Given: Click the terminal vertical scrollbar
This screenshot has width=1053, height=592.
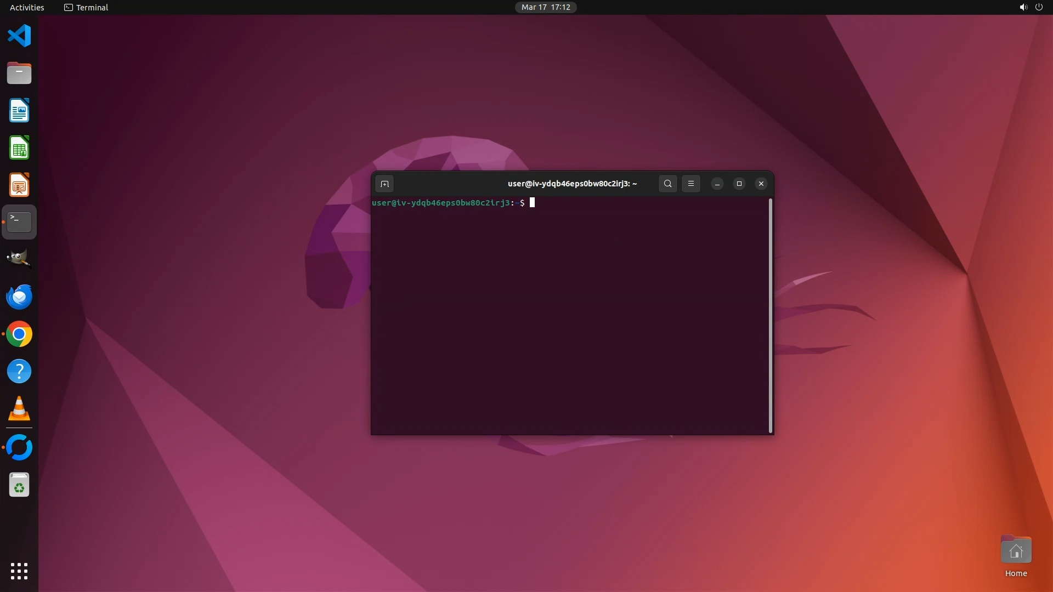Looking at the screenshot, I should point(770,316).
